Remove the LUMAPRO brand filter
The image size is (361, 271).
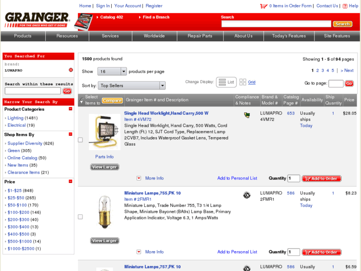coord(71,70)
